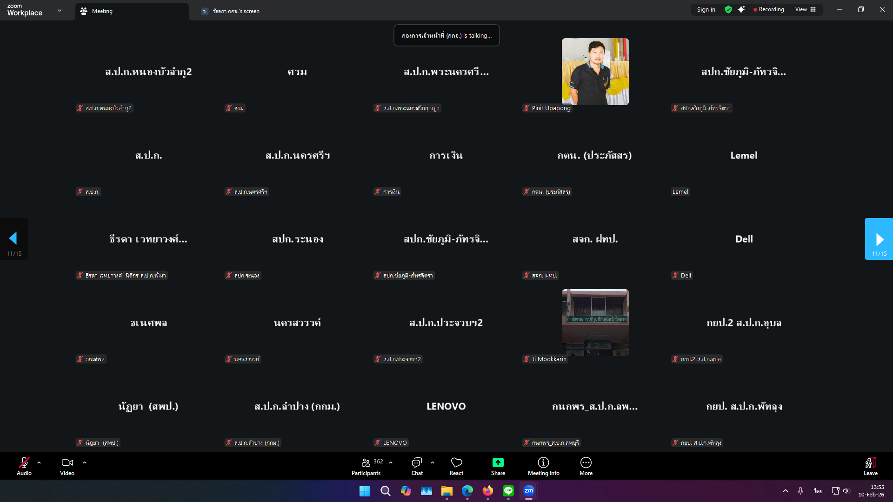Click Pinit Upapong's video thumbnail
This screenshot has width=893, height=502.
[595, 72]
